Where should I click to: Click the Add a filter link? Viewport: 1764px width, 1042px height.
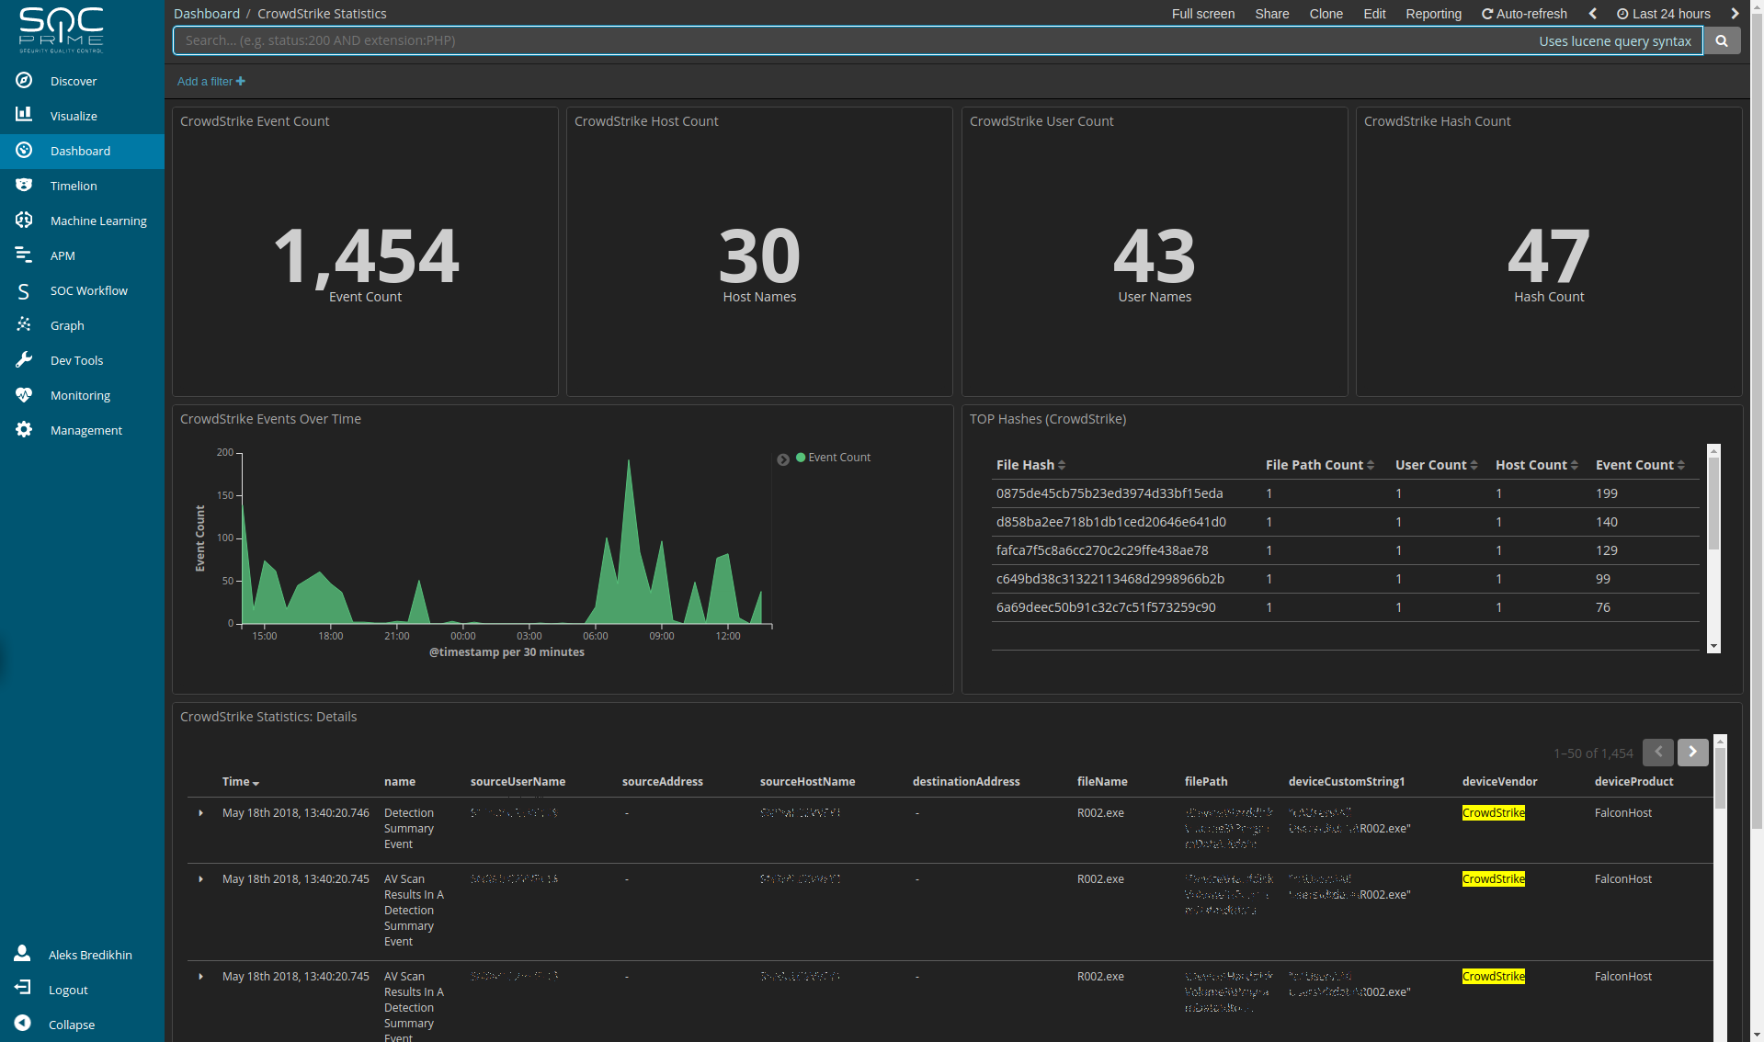[x=211, y=82]
